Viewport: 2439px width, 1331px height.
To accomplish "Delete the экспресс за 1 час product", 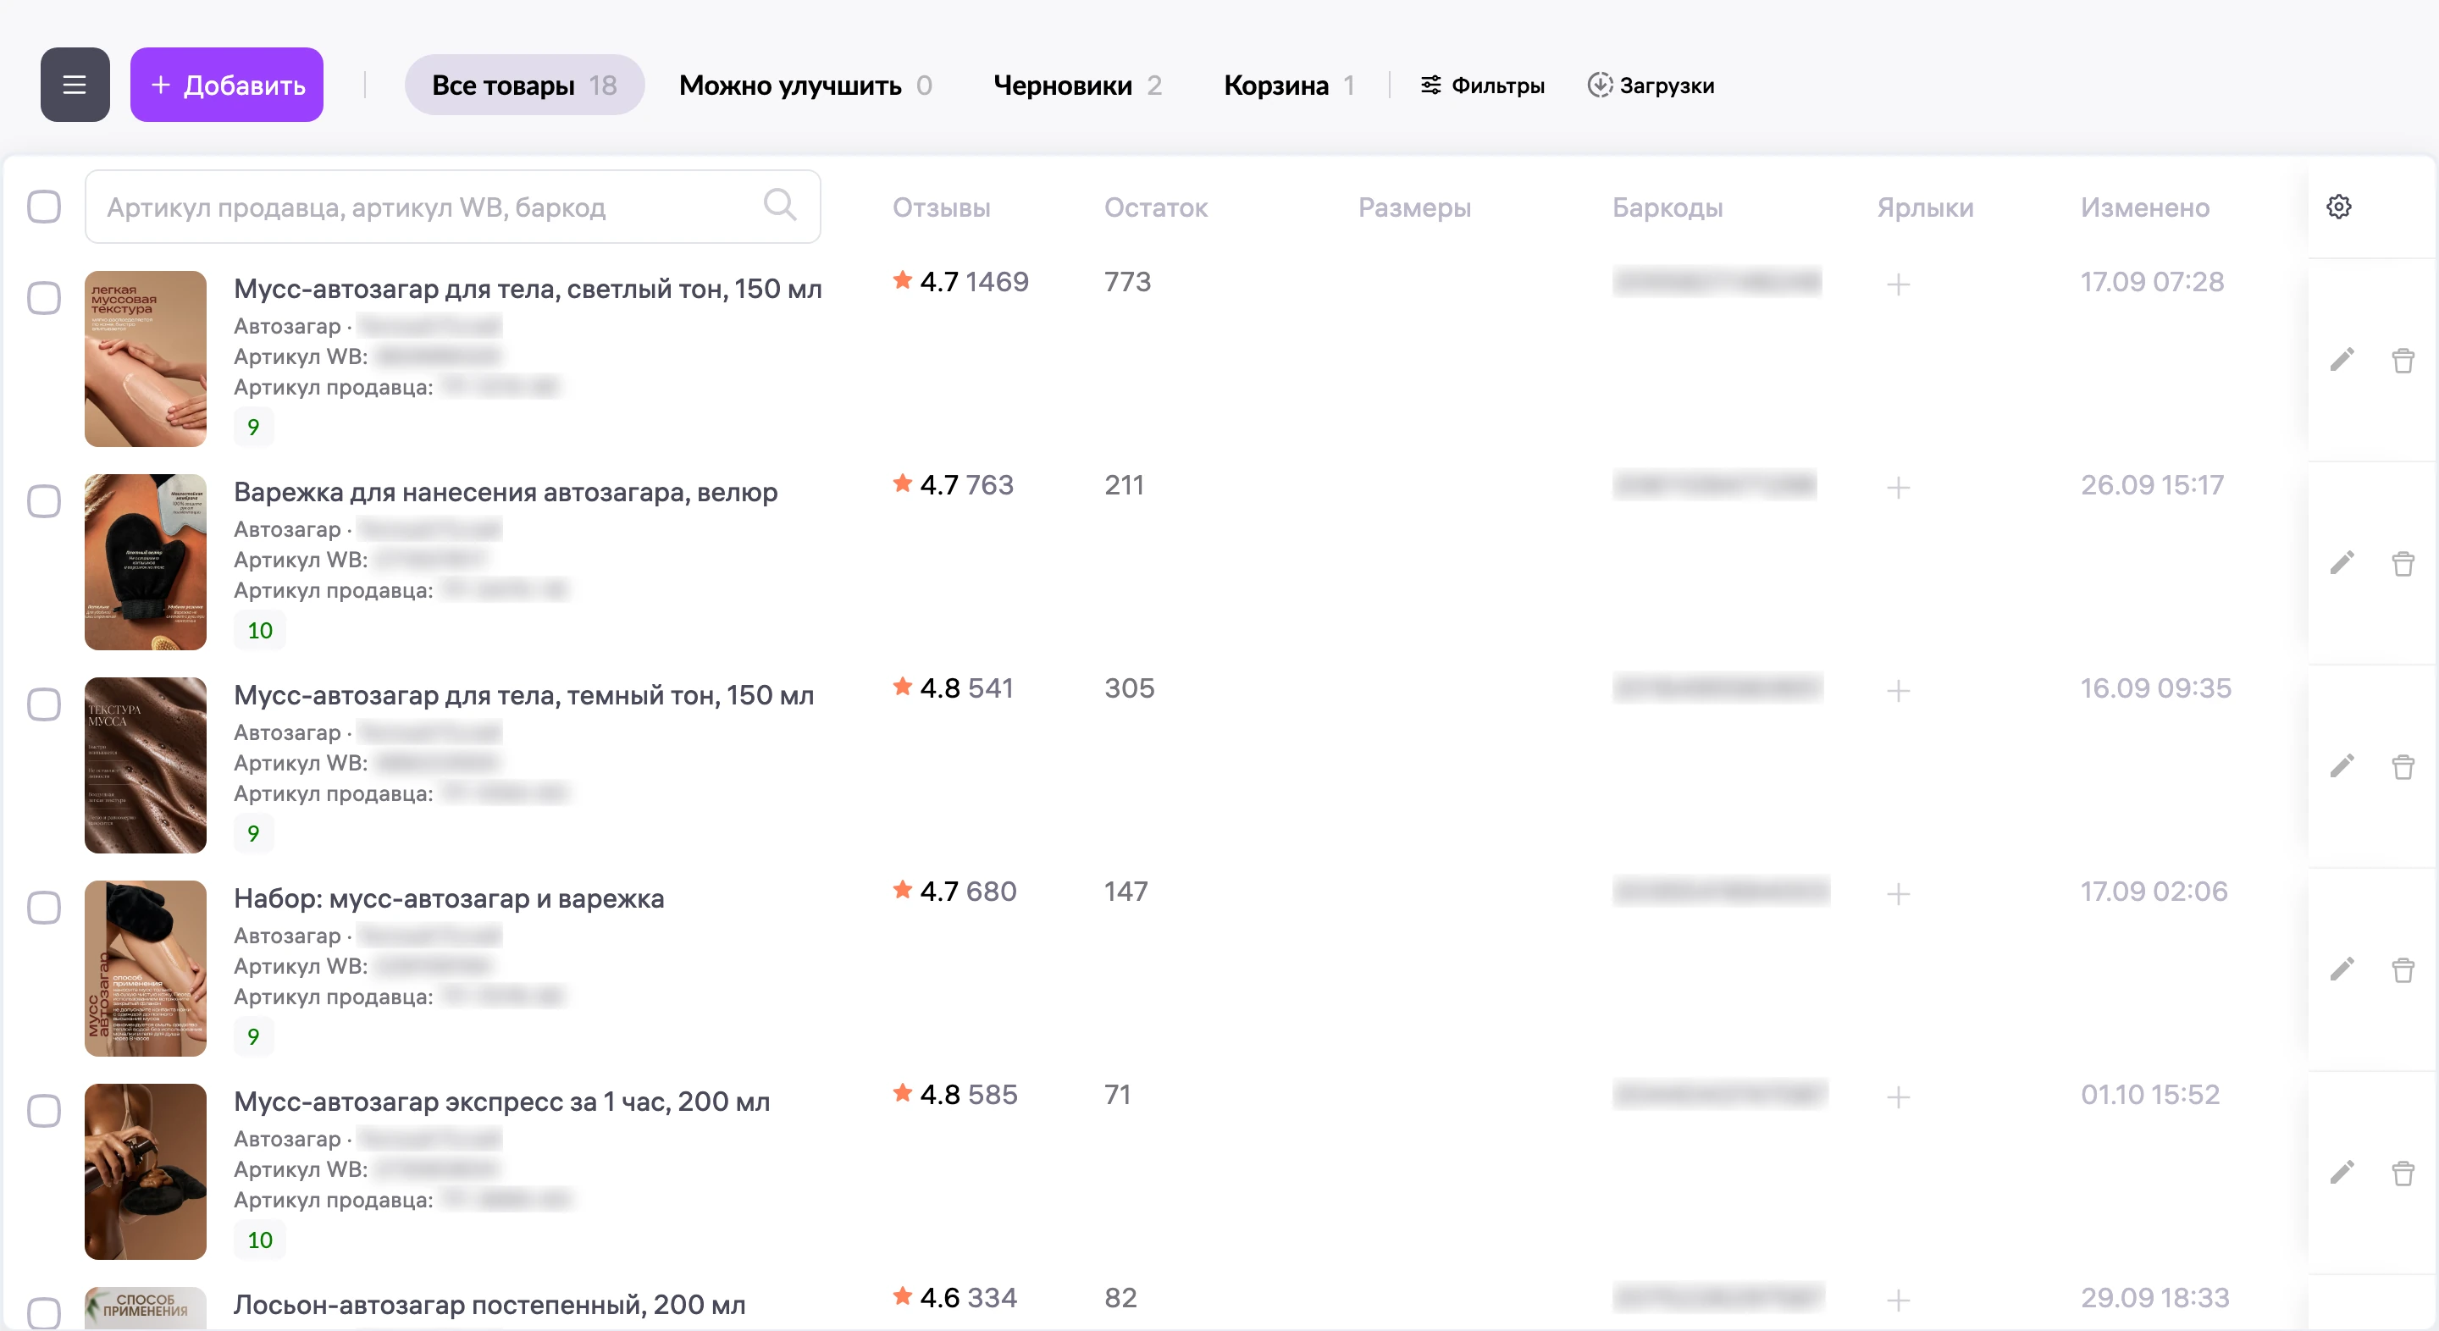I will 2403,1173.
